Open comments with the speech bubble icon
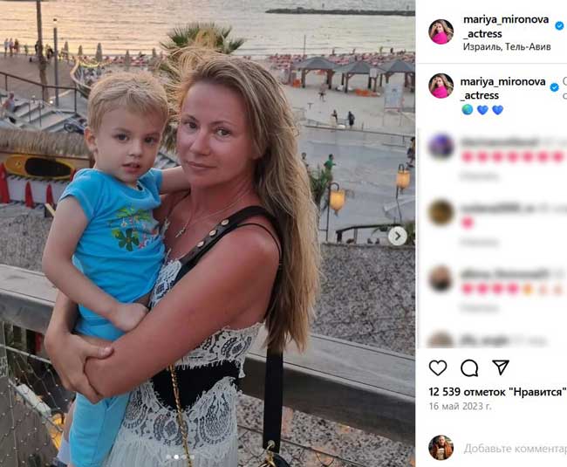Image resolution: width=567 pixels, height=467 pixels. (469, 368)
